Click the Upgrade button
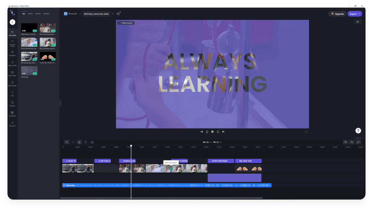The width and height of the screenshot is (373, 210). 337,14
